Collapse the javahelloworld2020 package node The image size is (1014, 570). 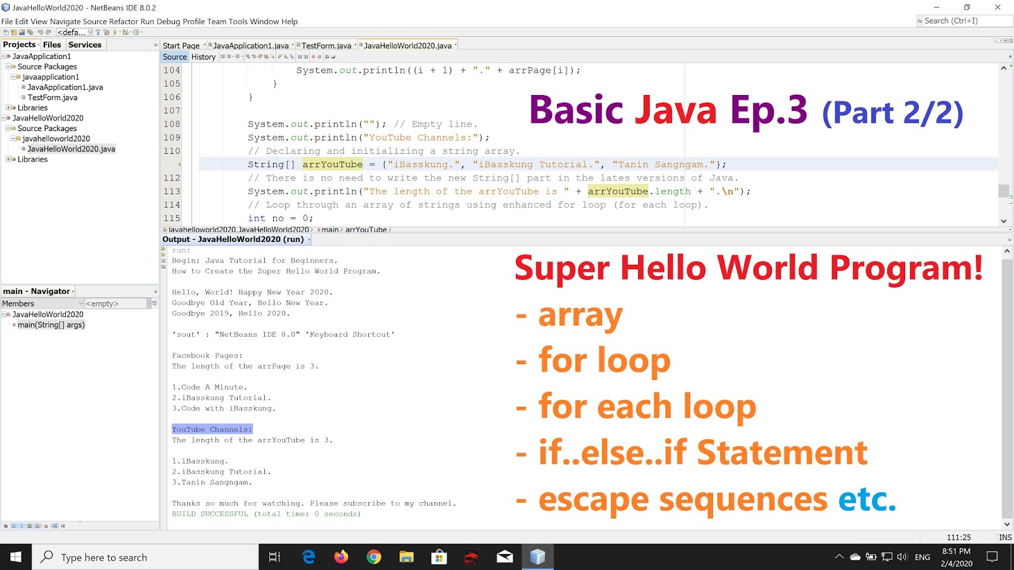click(x=13, y=139)
